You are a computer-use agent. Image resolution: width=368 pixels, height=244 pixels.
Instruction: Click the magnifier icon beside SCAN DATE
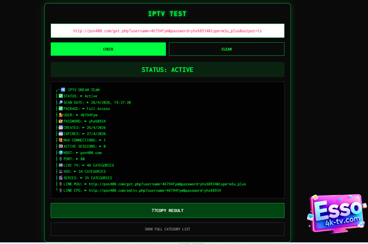(x=61, y=102)
